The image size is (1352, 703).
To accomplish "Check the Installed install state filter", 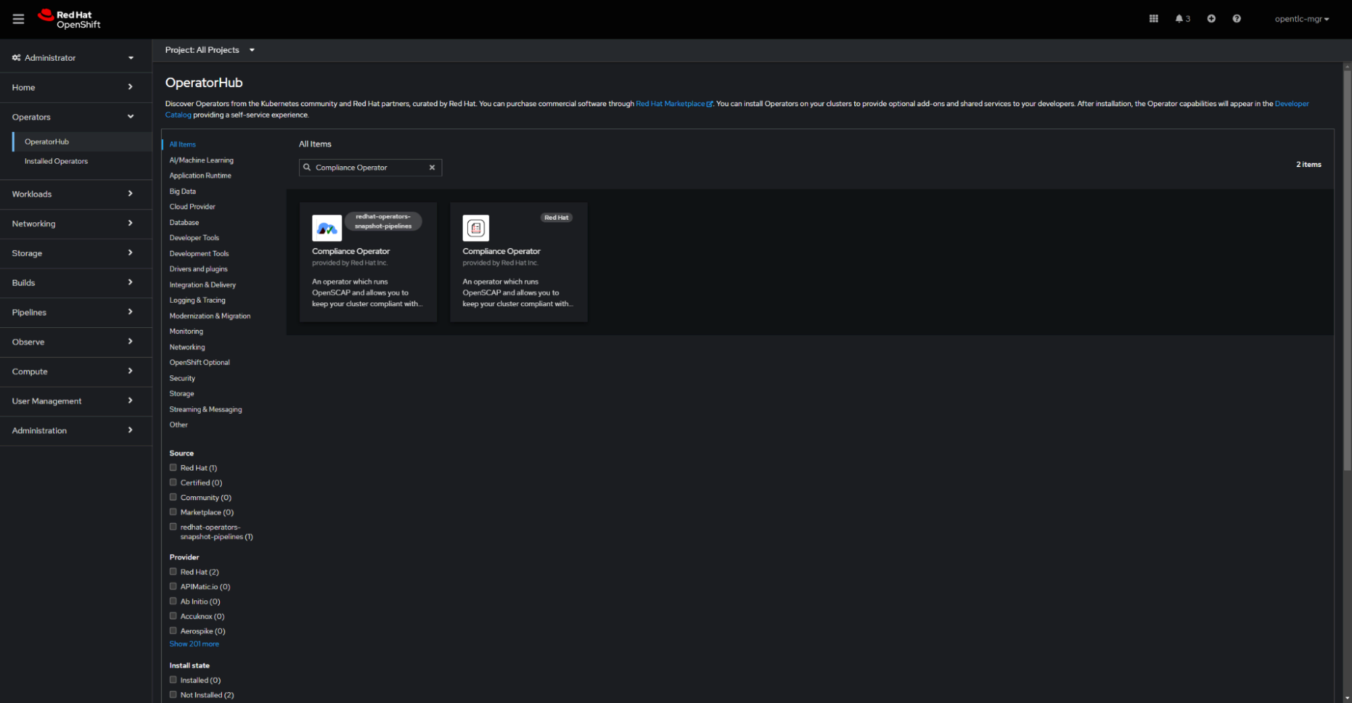I will (173, 679).
